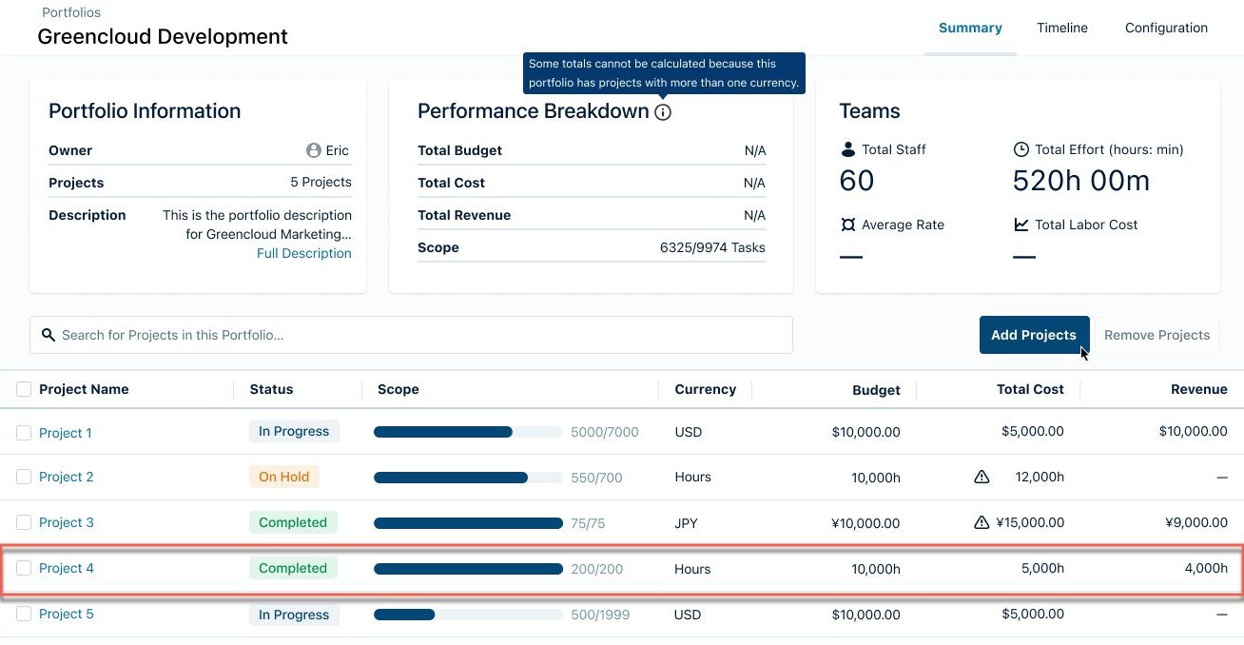Image resolution: width=1244 pixels, height=645 pixels.
Task: Open Project 3 from the list
Action: click(66, 522)
